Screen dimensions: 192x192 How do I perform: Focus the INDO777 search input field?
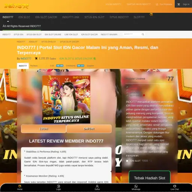click(x=132, y=34)
